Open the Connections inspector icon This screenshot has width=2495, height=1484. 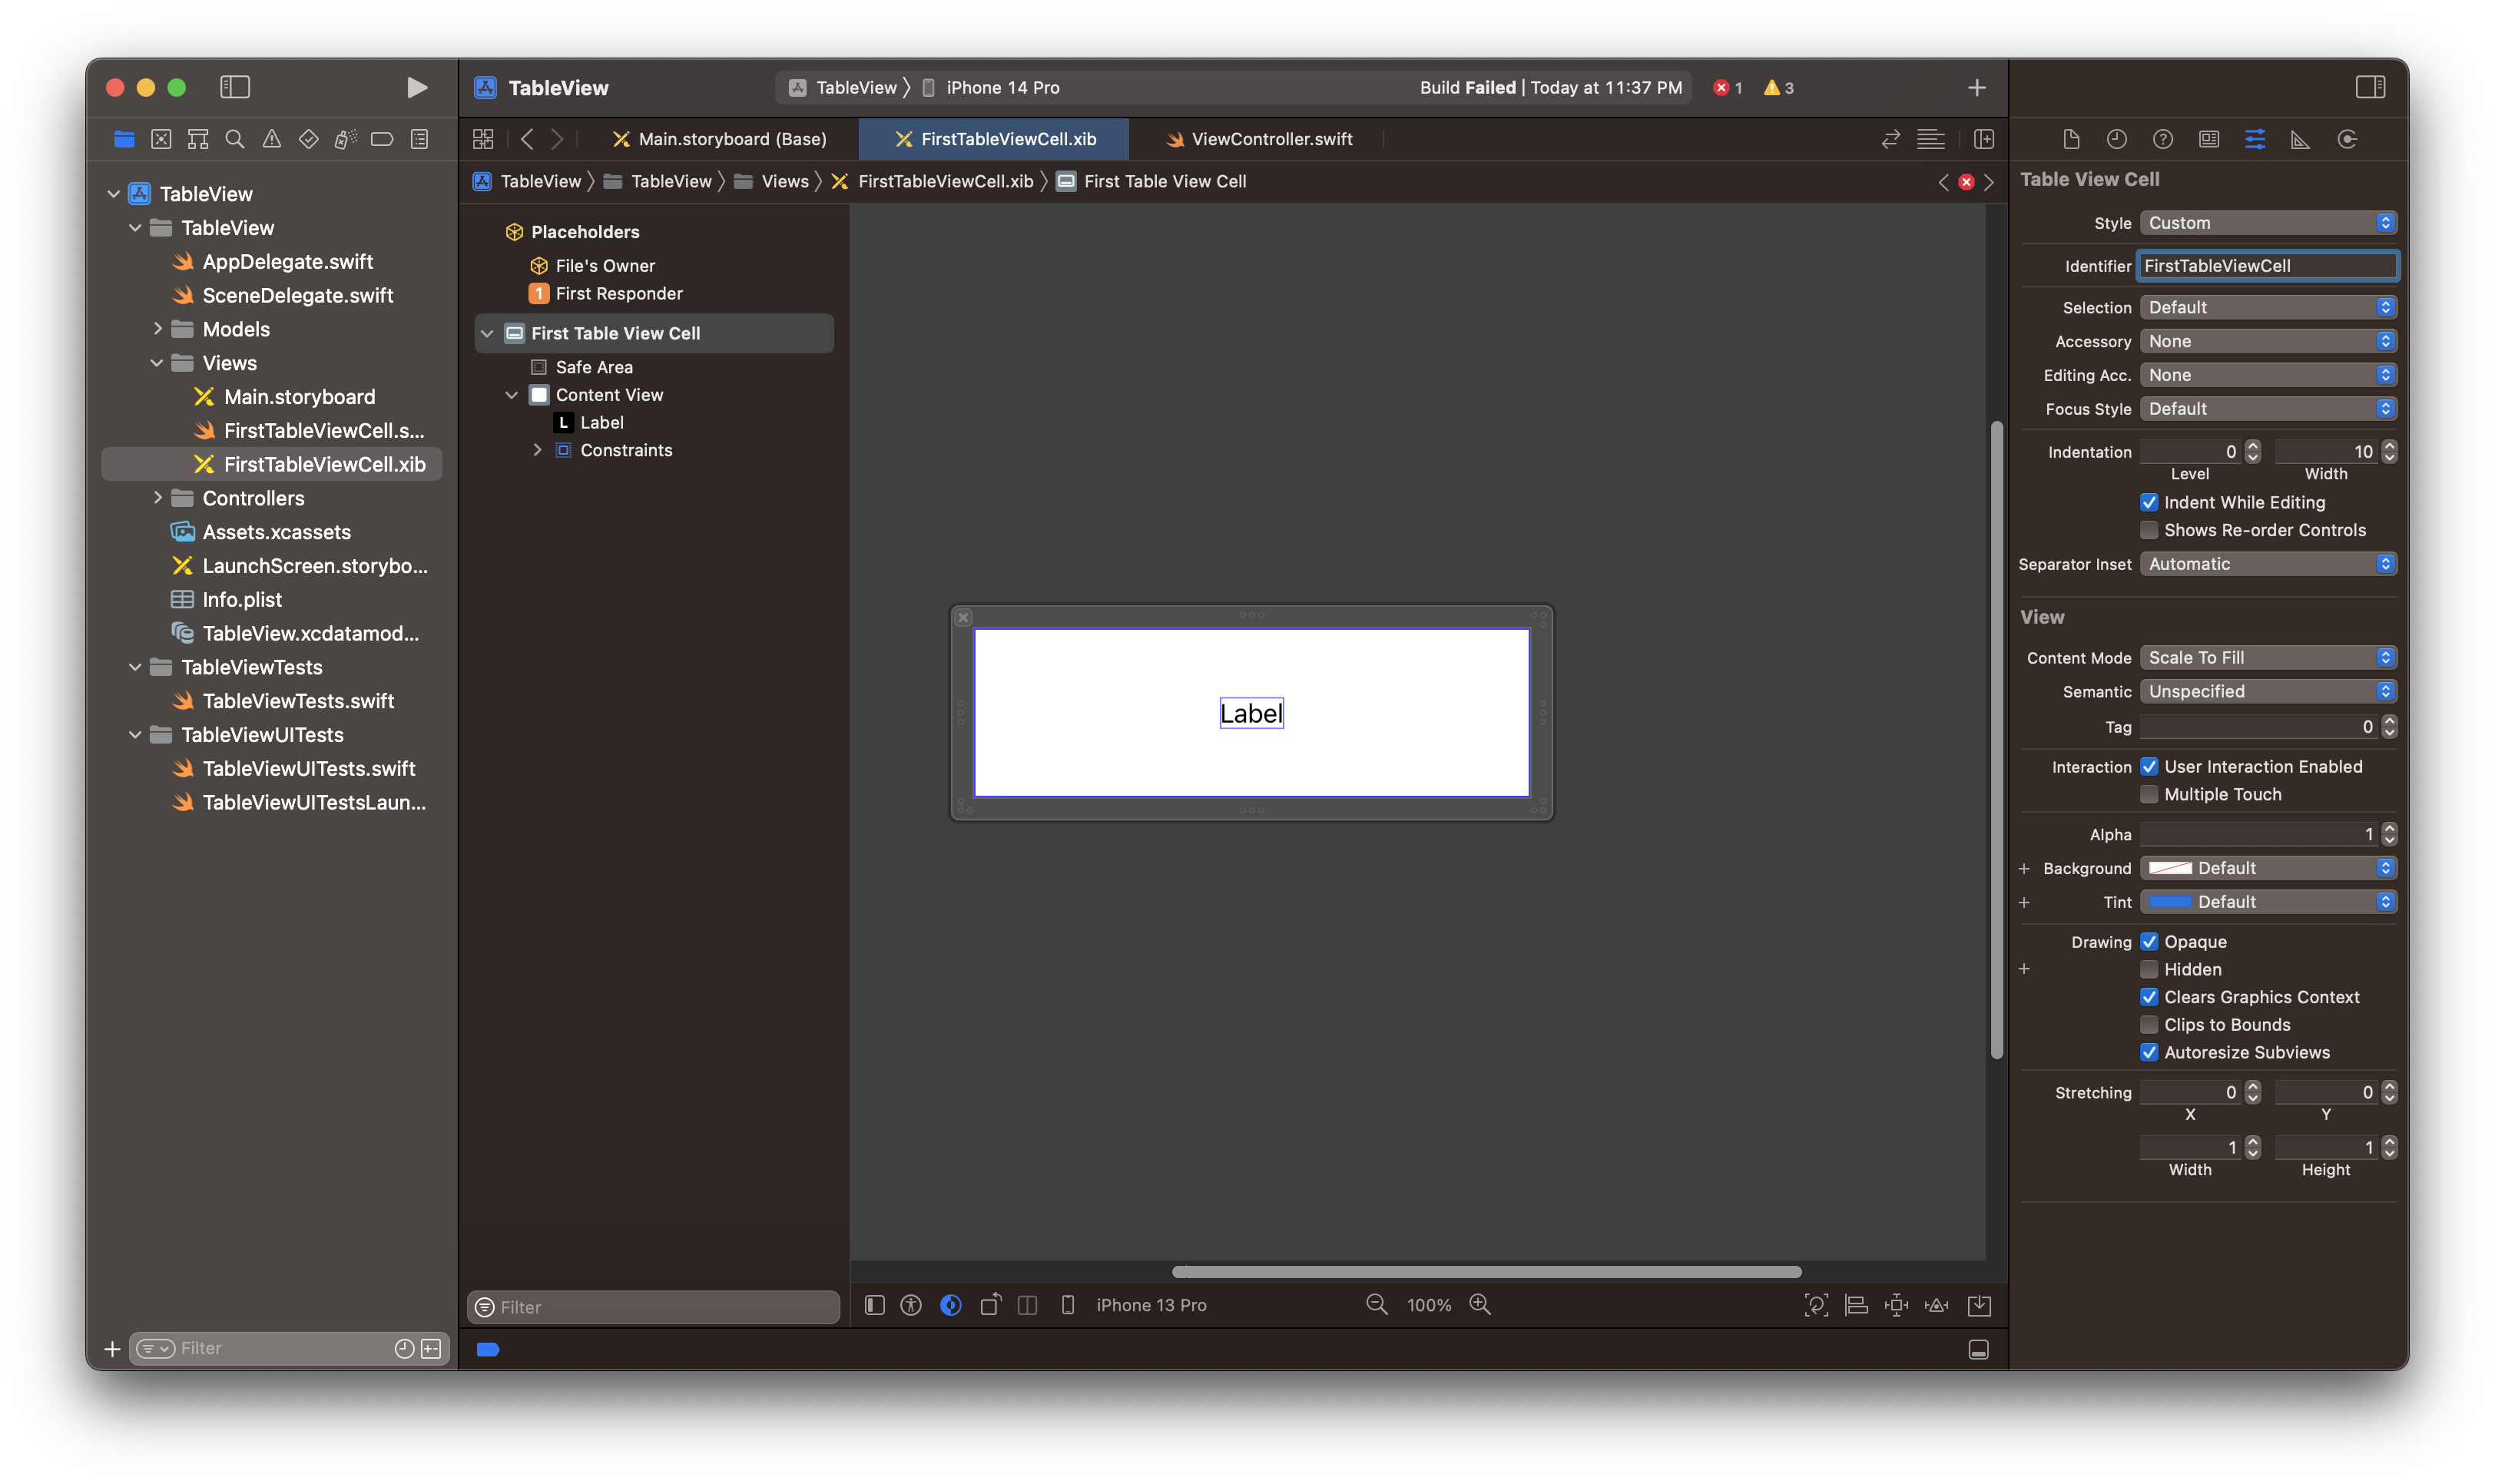pos(2347,139)
